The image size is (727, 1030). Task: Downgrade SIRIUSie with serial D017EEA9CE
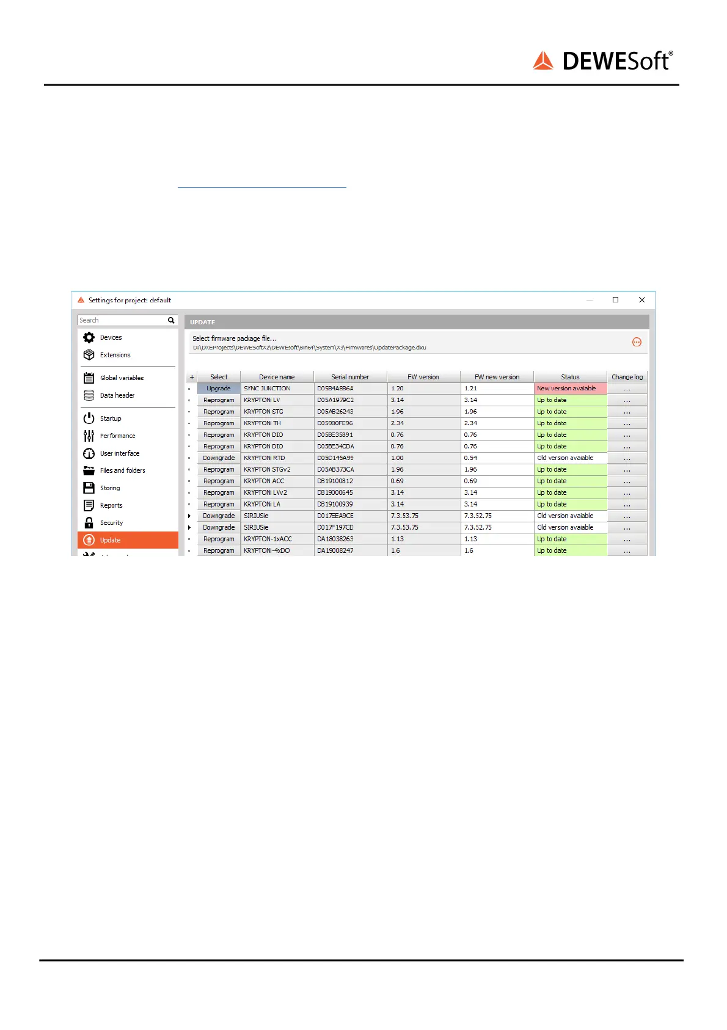[219, 516]
